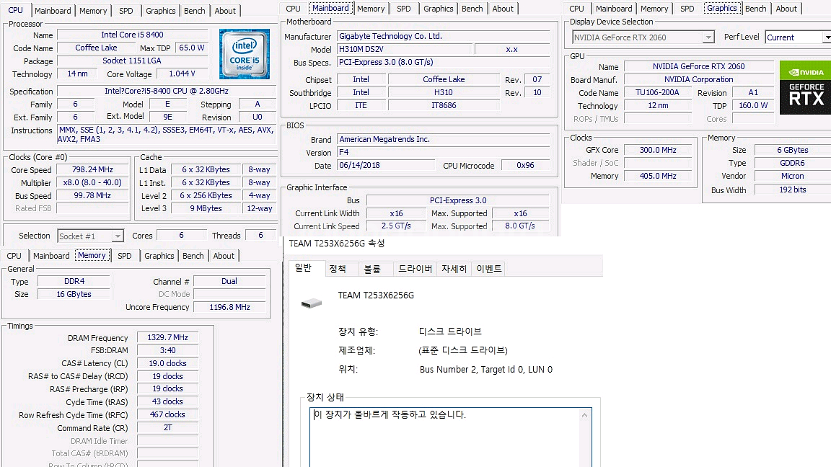
Task: Open the 이벤트 tab
Action: (488, 269)
